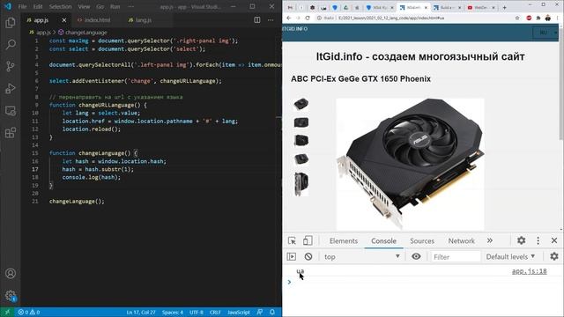564x317 pixels.
Task: Open the language select showing RU
Action: [545, 33]
